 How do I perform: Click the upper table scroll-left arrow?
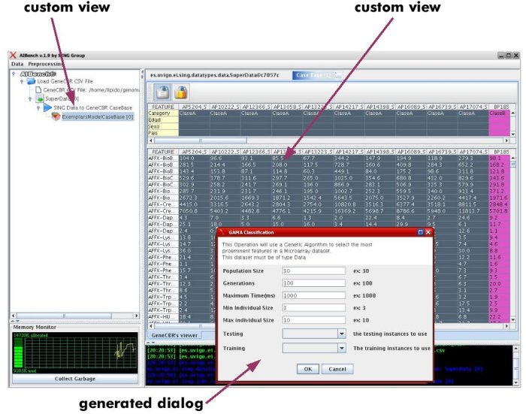151,141
